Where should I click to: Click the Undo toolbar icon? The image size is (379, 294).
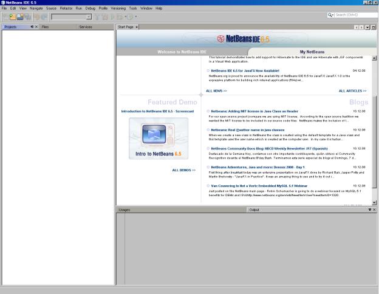tap(36, 16)
